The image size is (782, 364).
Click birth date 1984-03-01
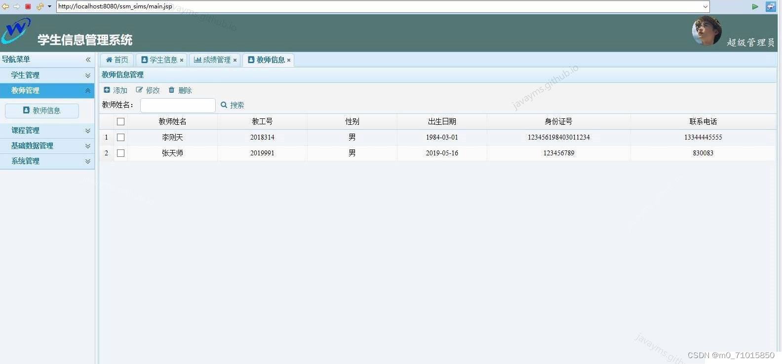442,138
